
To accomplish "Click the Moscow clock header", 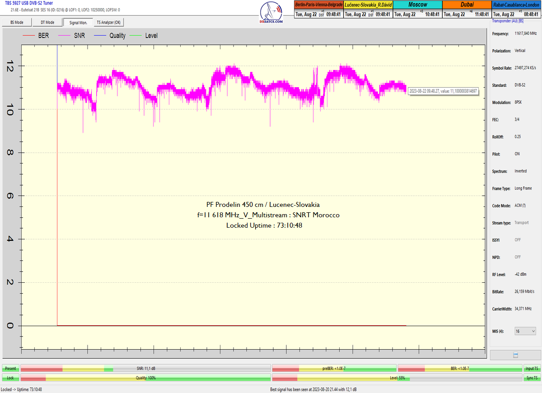I will click(417, 5).
